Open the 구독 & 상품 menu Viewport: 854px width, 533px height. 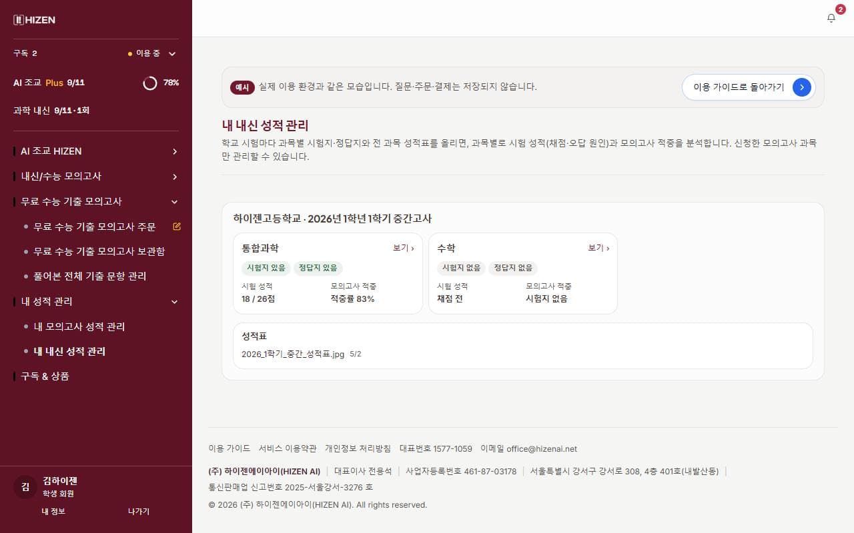coord(96,376)
